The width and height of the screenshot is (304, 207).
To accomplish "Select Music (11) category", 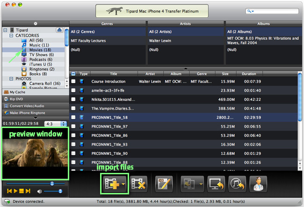I will click(39, 45).
